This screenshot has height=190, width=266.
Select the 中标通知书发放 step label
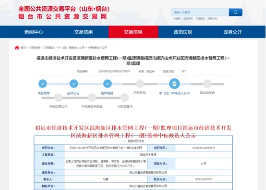(x=92, y=107)
